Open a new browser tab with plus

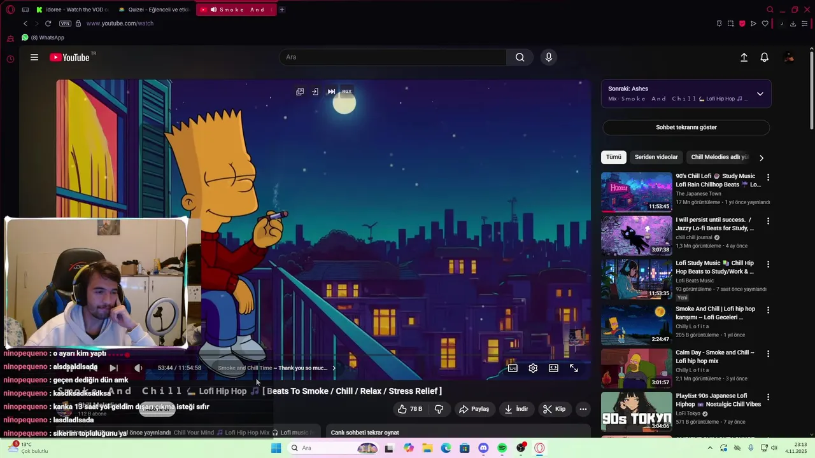tap(282, 10)
